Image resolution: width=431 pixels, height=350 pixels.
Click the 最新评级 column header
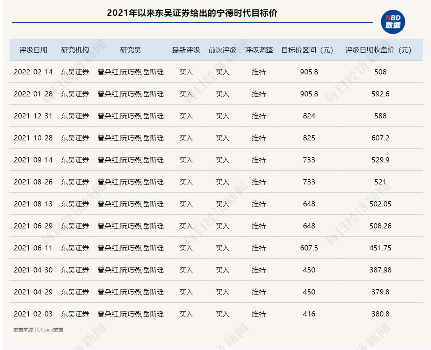point(186,50)
